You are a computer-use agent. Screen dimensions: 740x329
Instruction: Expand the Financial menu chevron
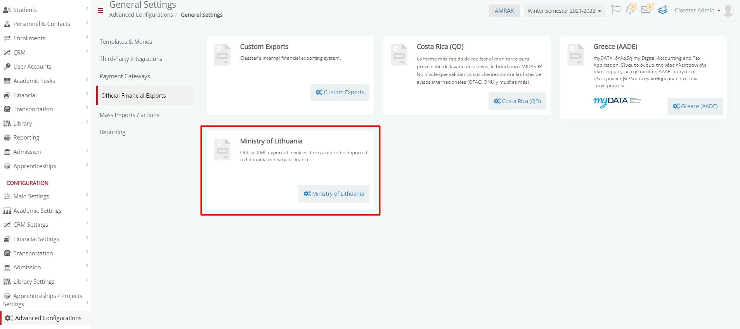pos(87,94)
